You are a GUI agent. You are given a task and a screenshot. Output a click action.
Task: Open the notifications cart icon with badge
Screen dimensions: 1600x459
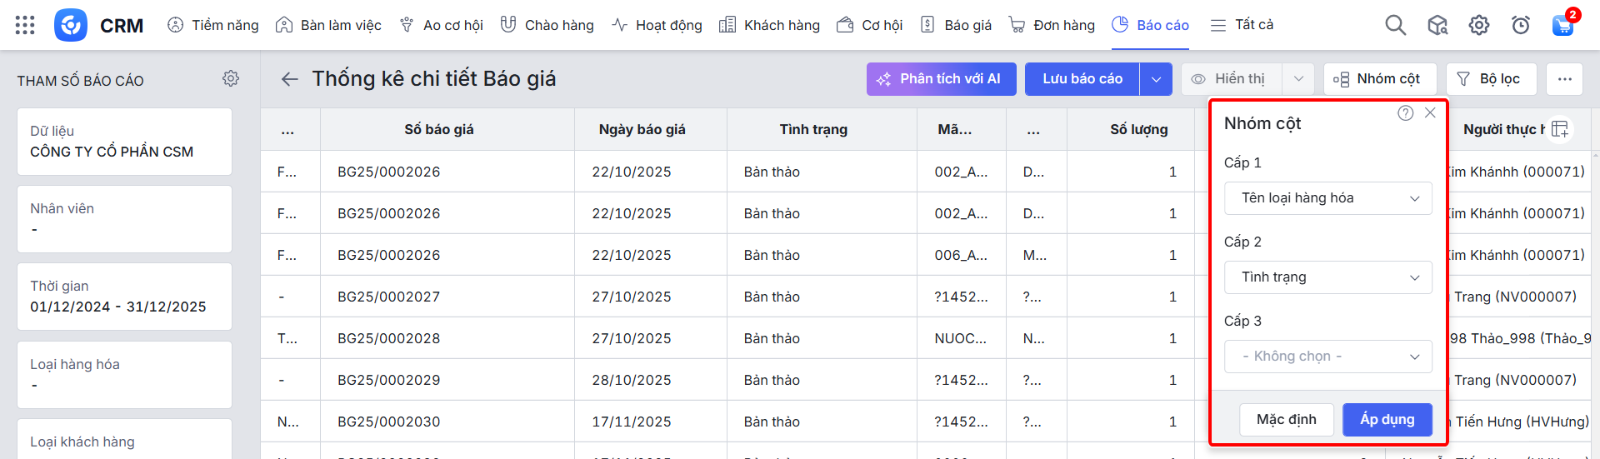coord(1562,25)
